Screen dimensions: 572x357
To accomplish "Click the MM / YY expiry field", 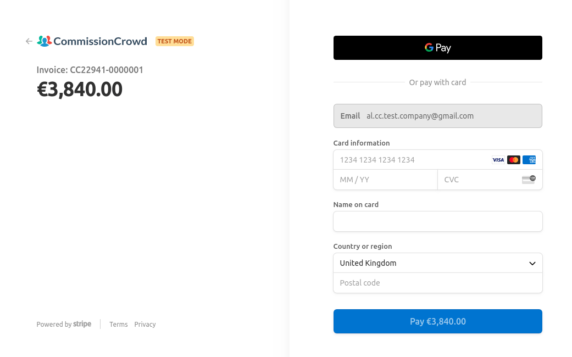I will point(385,180).
